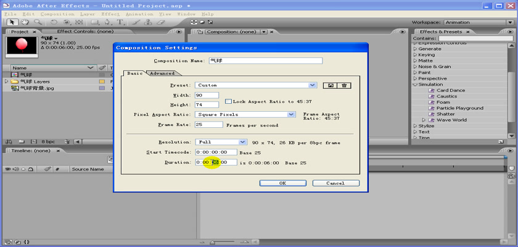Click the Card Dance effect icon
This screenshot has width=518, height=247.
[432, 90]
